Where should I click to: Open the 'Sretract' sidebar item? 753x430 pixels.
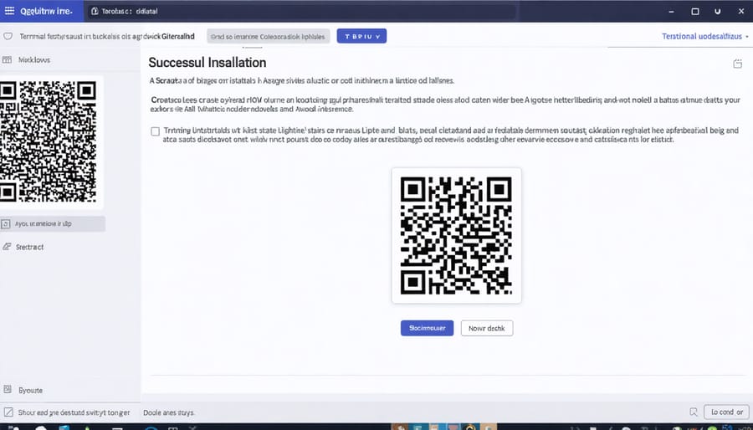[30, 247]
